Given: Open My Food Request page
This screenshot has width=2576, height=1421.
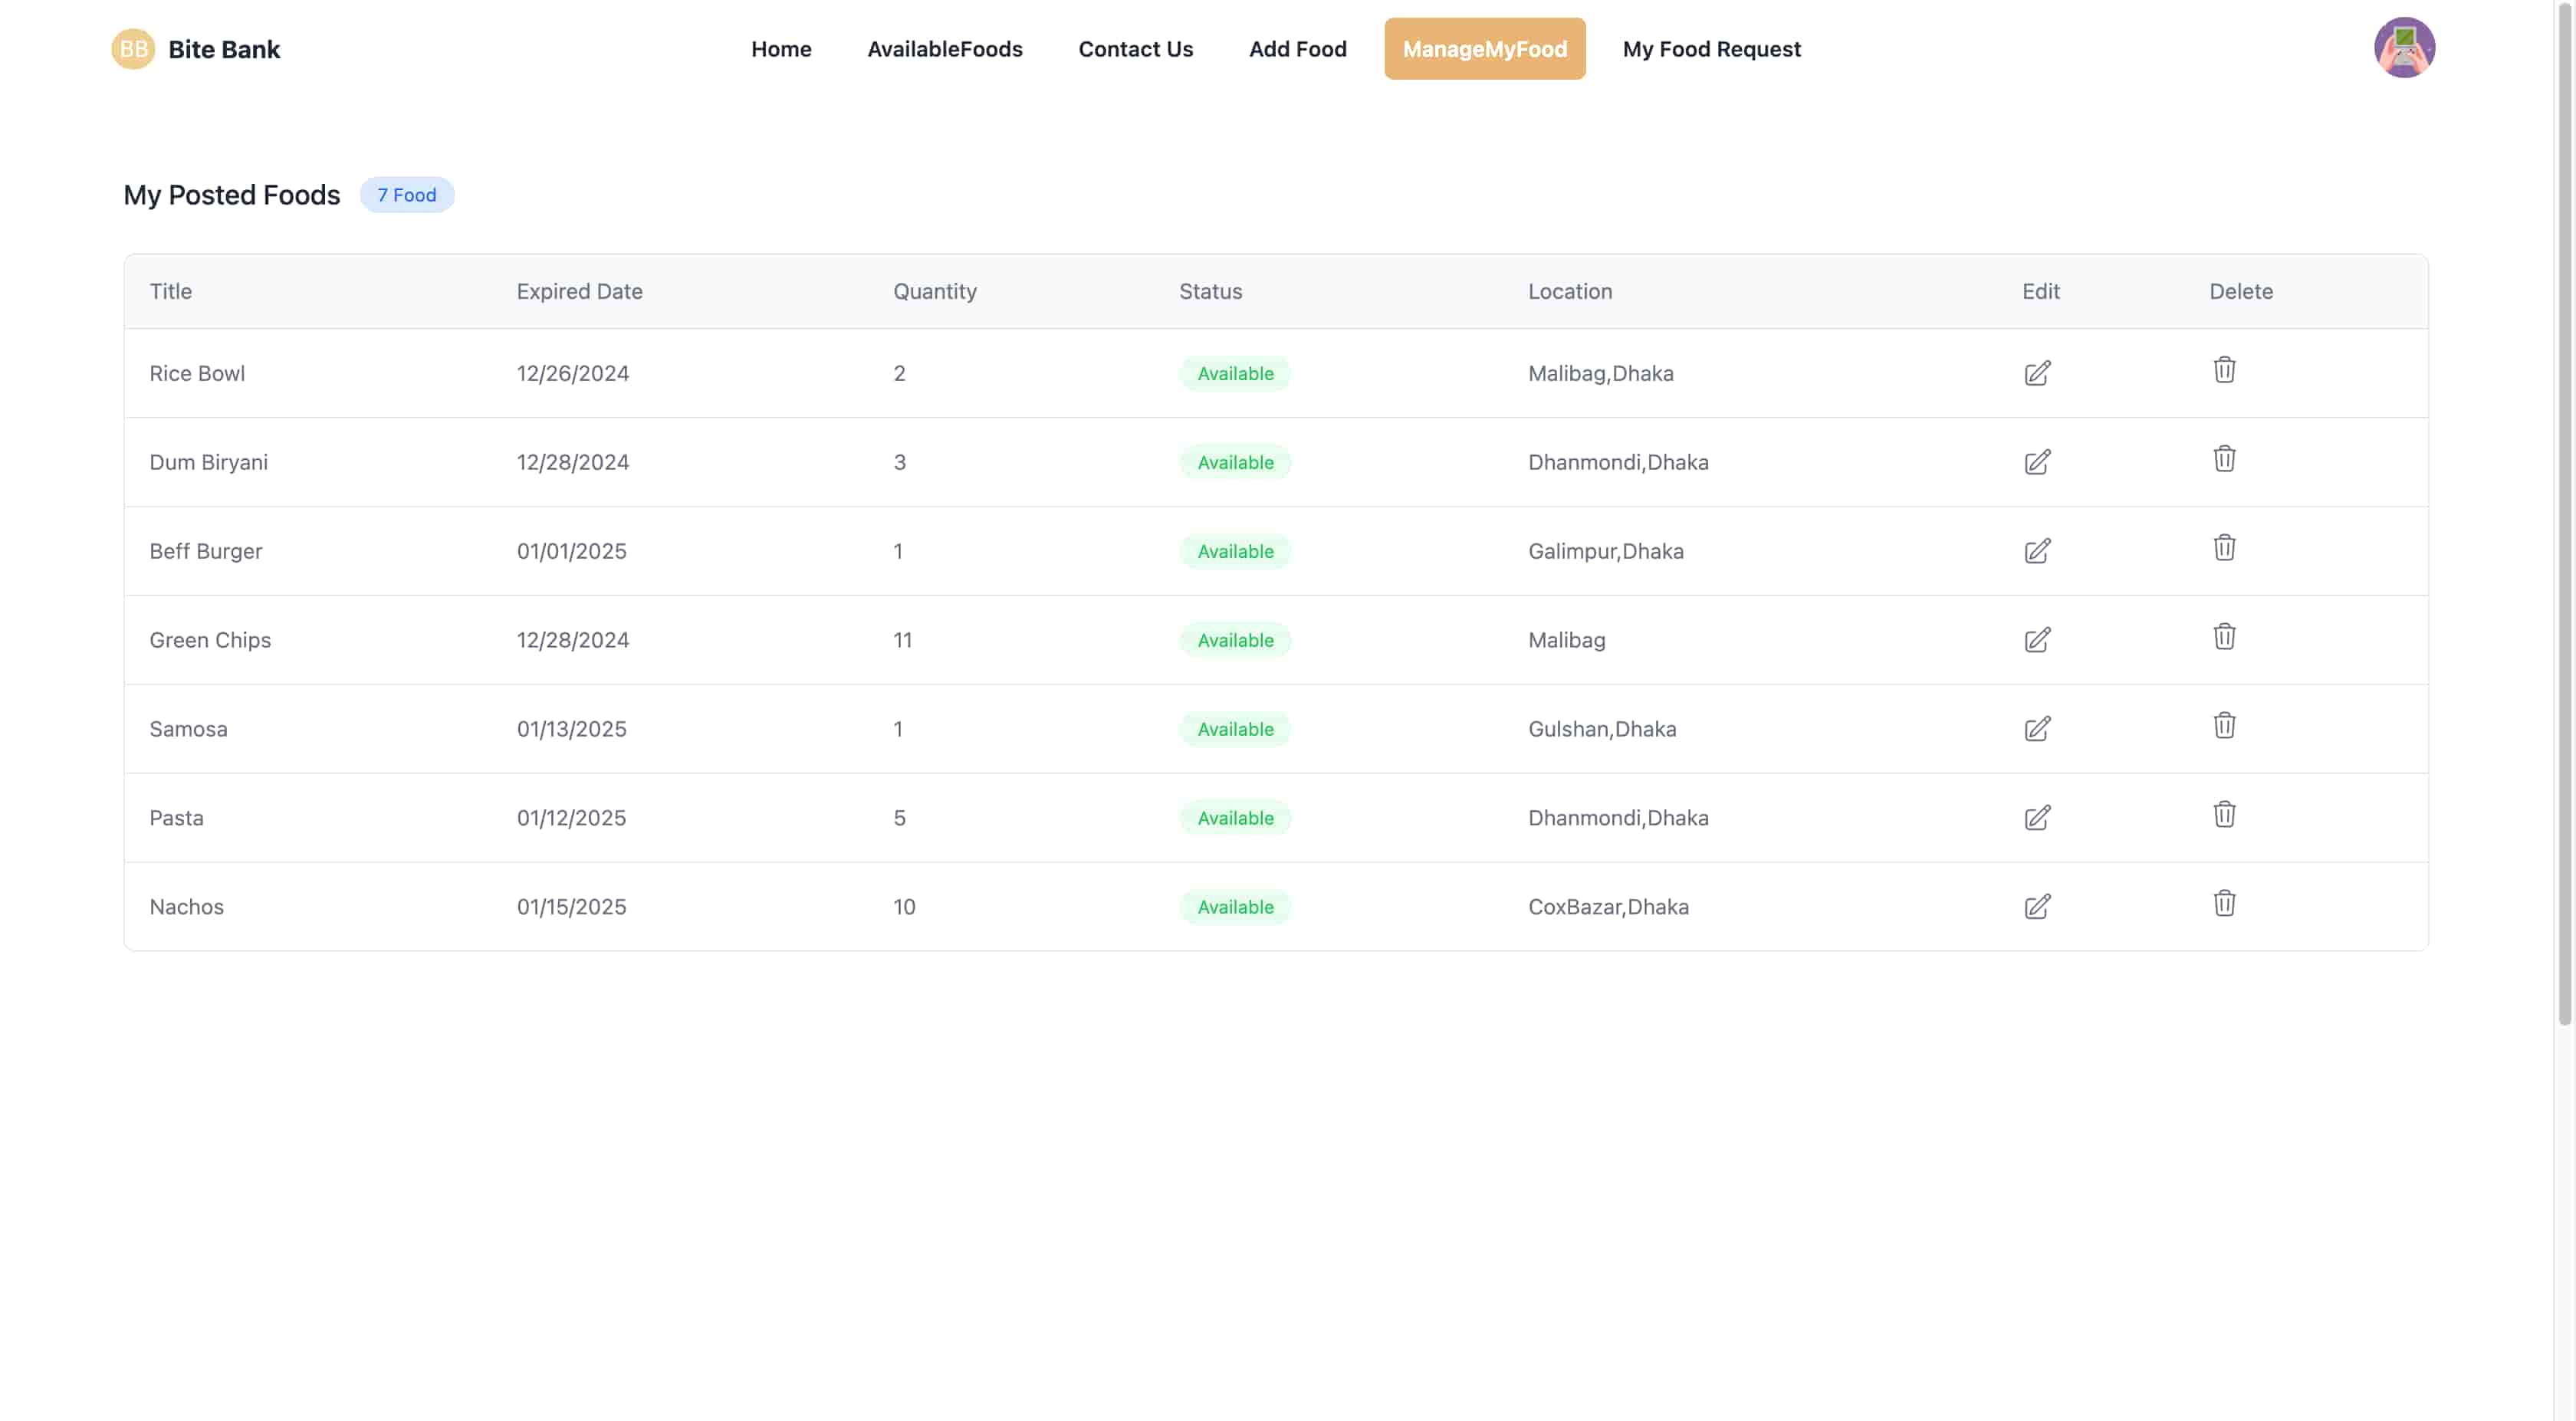Looking at the screenshot, I should [1711, 49].
